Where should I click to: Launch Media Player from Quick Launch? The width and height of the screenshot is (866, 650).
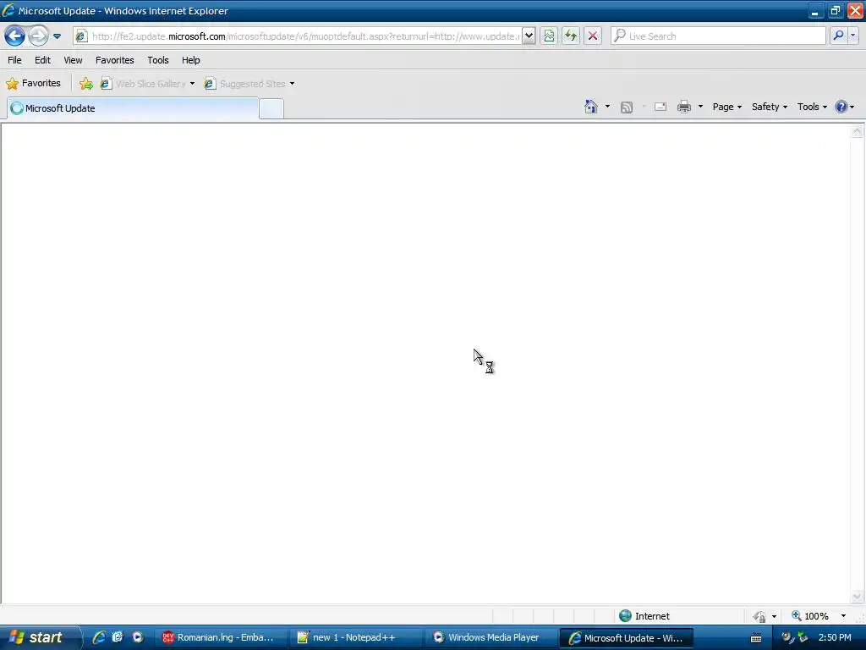tap(137, 637)
